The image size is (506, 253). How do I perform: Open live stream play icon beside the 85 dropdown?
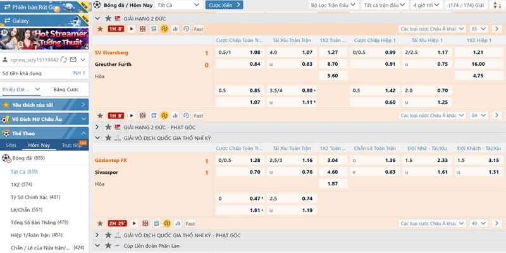point(132,29)
